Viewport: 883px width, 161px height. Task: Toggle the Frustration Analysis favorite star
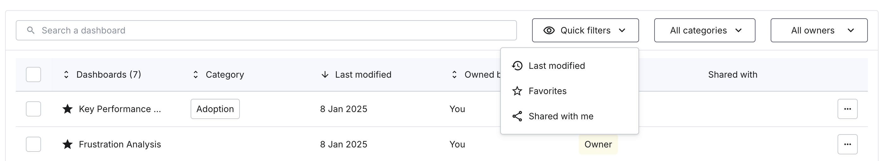pyautogui.click(x=68, y=144)
